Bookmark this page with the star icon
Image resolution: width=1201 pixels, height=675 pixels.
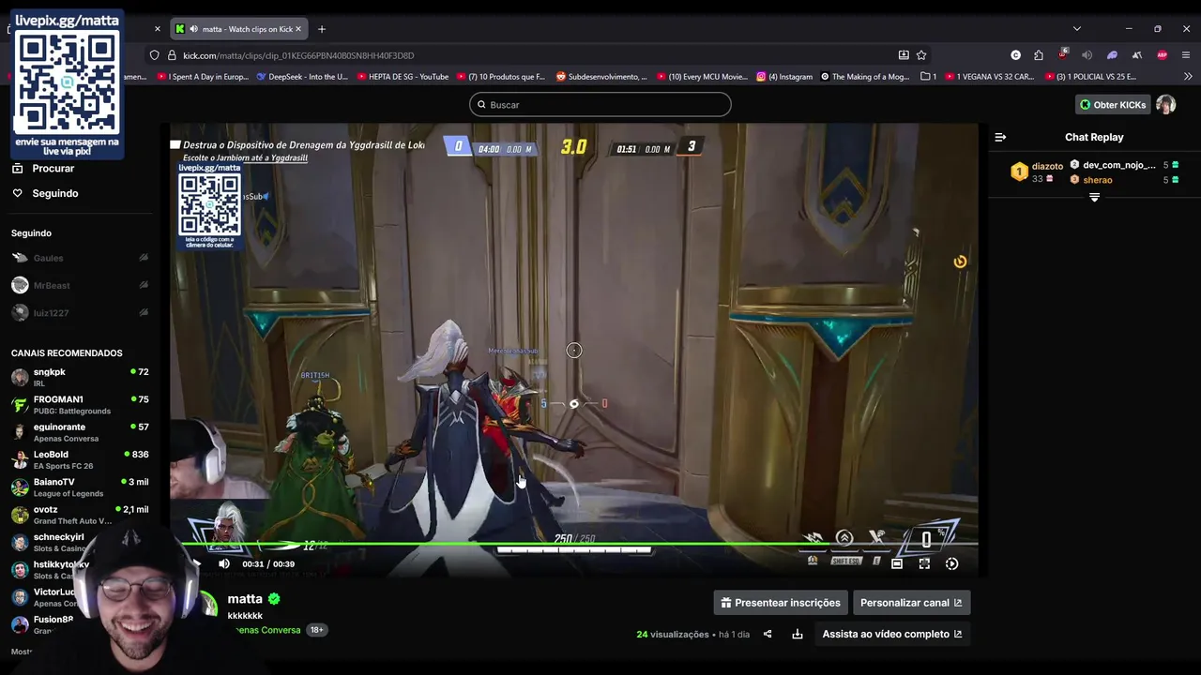tap(921, 55)
